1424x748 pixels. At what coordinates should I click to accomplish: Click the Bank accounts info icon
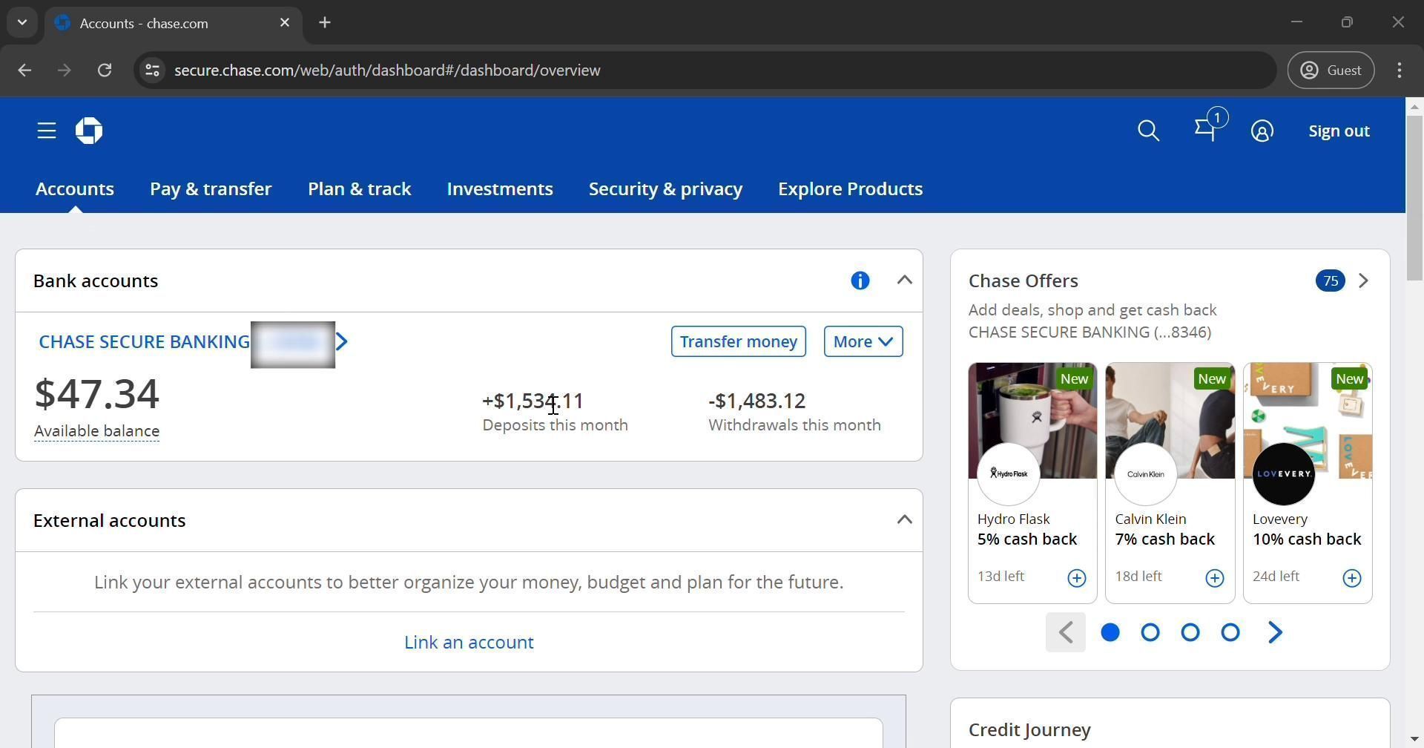point(860,280)
